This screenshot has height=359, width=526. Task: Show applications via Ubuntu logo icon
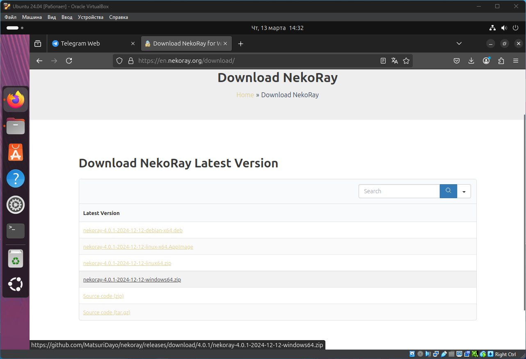tap(16, 284)
